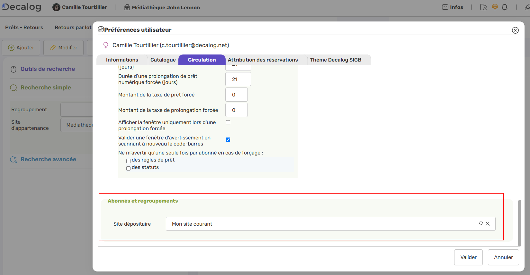
Task: Open the Site dépositaire dropdown arrow
Action: pyautogui.click(x=481, y=224)
